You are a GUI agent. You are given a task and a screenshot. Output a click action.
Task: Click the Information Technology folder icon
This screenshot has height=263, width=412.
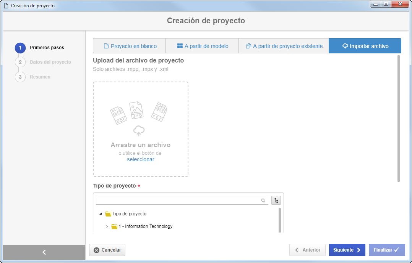114,226
